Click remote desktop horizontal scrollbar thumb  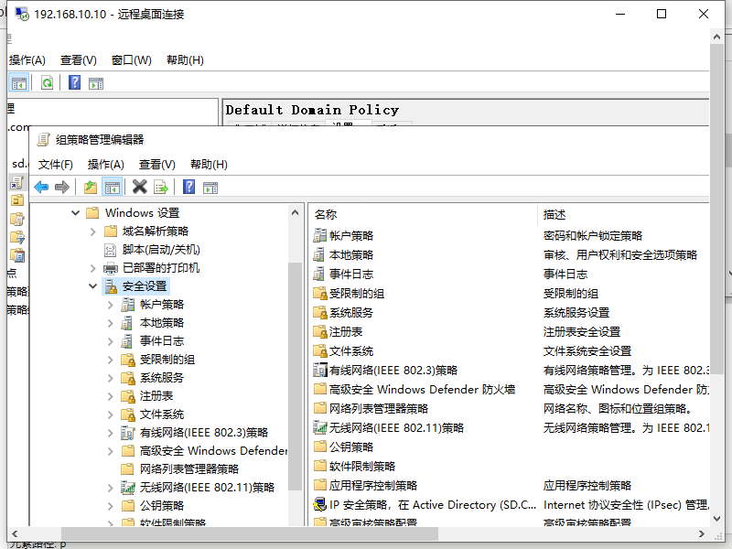250,533
